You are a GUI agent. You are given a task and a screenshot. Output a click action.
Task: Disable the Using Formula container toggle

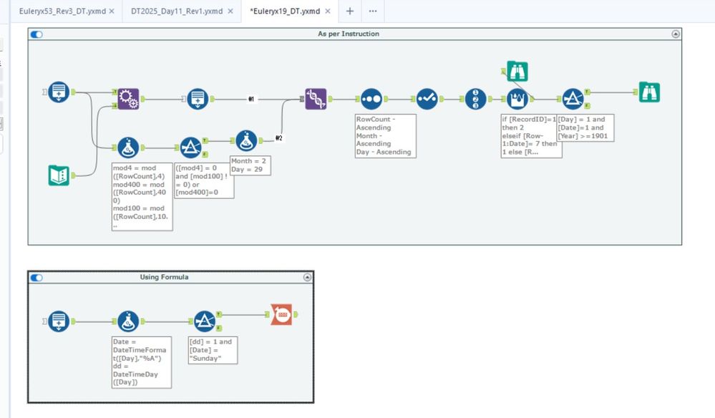pos(37,278)
